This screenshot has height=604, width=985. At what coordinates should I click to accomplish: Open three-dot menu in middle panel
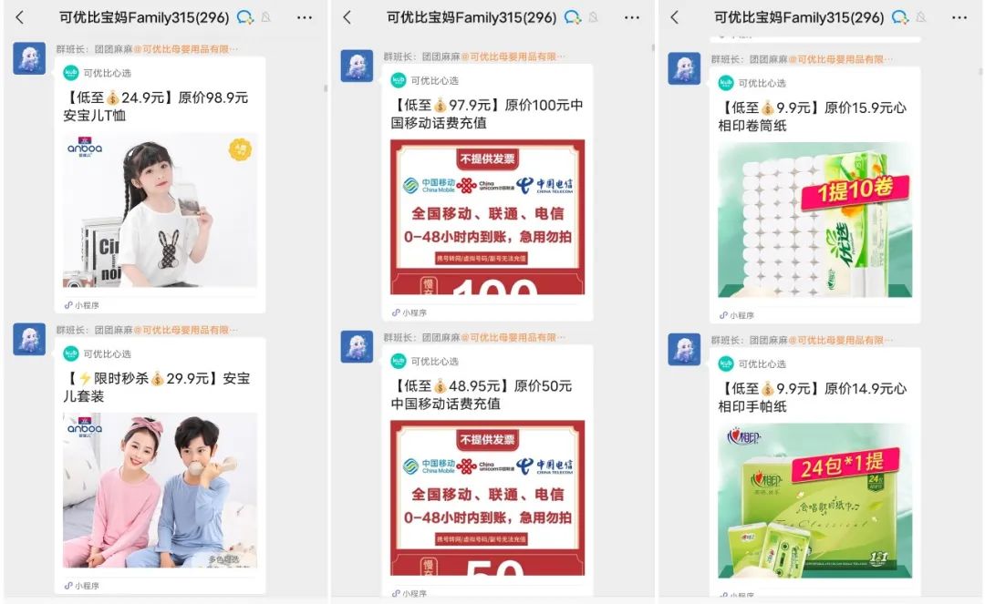point(632,17)
